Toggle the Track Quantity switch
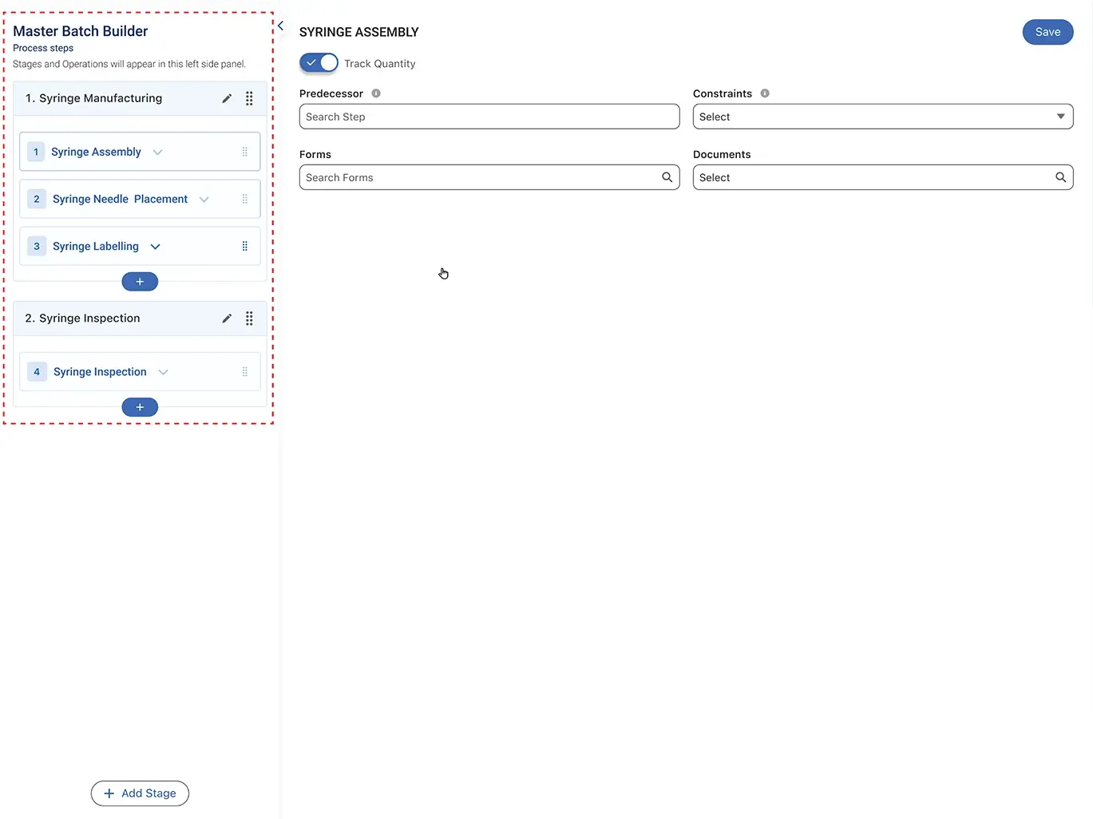The width and height of the screenshot is (1093, 819). pos(319,63)
